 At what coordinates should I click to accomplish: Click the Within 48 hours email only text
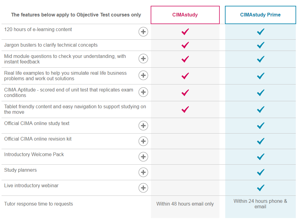click(185, 204)
